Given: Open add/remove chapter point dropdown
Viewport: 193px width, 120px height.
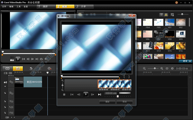Looking at the screenshot, I should (x=11, y=76).
